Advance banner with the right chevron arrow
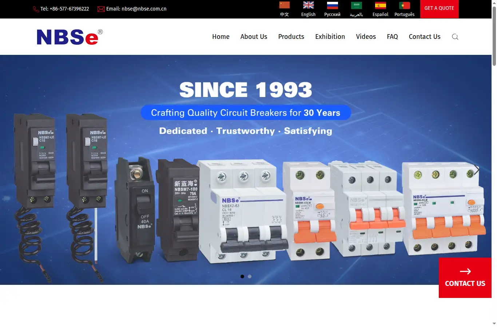This screenshot has width=497, height=327. point(477,169)
